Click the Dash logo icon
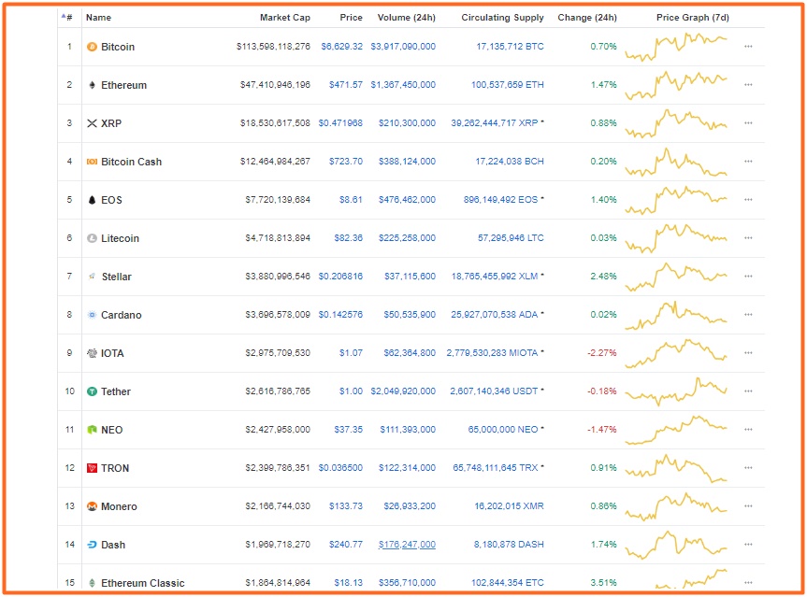The height and width of the screenshot is (597, 807). pyautogui.click(x=92, y=545)
